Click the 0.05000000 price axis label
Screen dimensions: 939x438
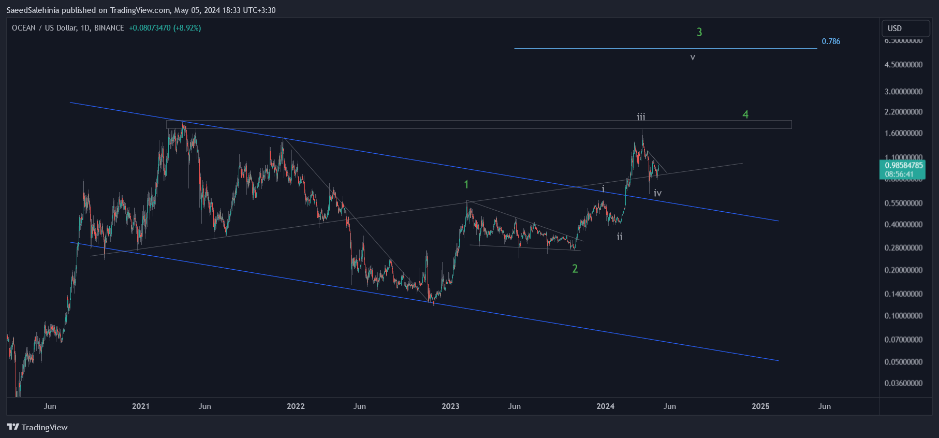click(x=903, y=361)
